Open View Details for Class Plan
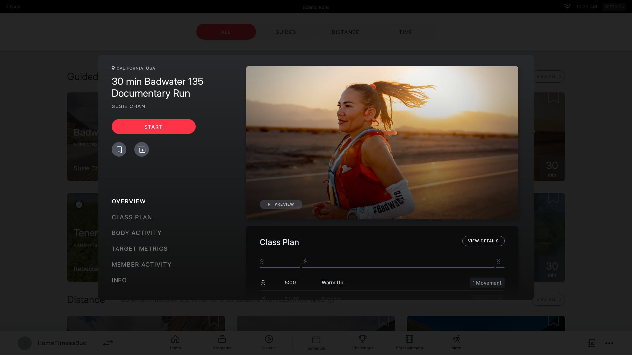 483,241
